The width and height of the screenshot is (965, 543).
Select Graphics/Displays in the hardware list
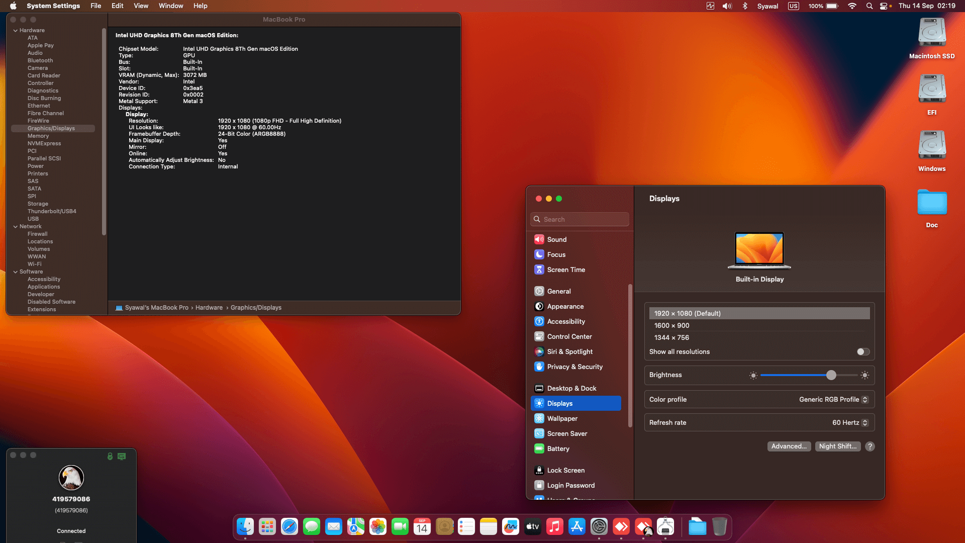pyautogui.click(x=52, y=128)
